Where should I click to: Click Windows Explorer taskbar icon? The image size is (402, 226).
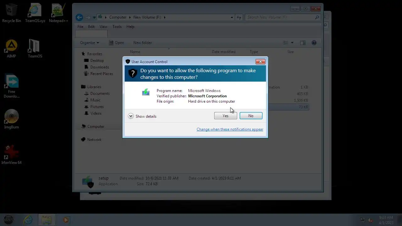tap(46, 220)
